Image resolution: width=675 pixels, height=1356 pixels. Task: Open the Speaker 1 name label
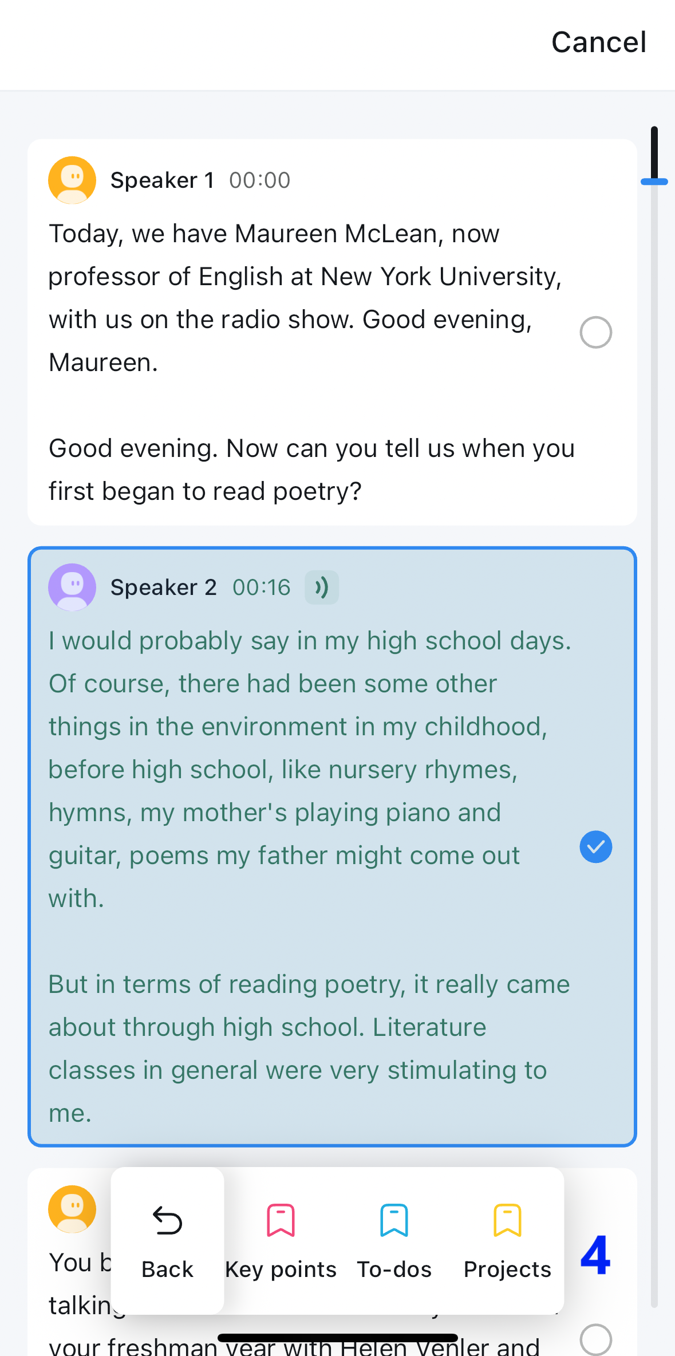(163, 180)
